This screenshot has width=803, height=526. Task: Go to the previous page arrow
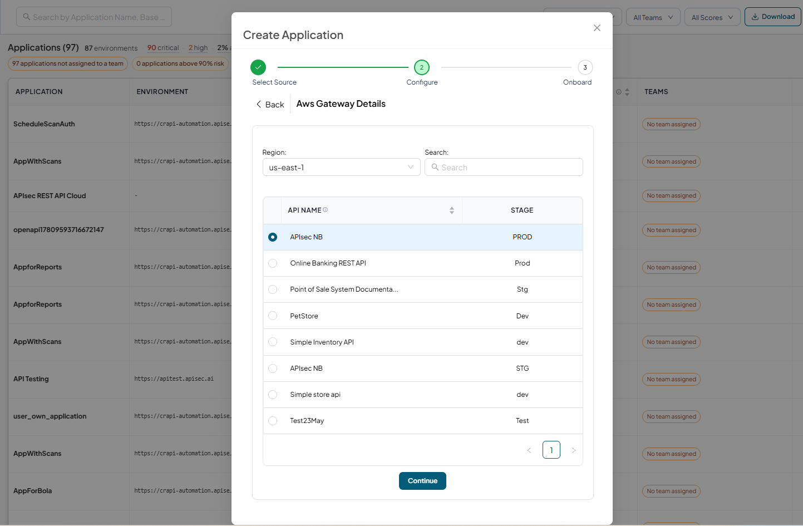[529, 450]
